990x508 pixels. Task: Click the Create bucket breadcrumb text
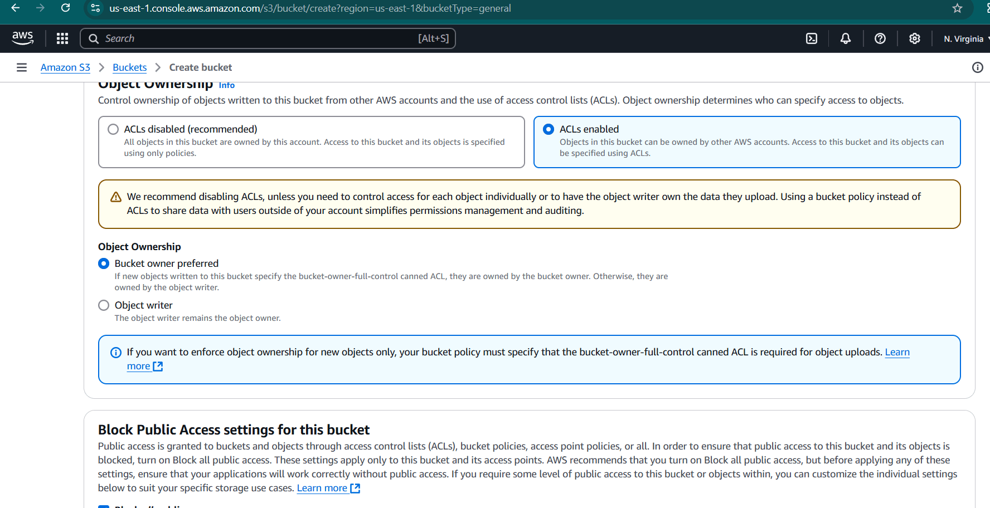201,67
